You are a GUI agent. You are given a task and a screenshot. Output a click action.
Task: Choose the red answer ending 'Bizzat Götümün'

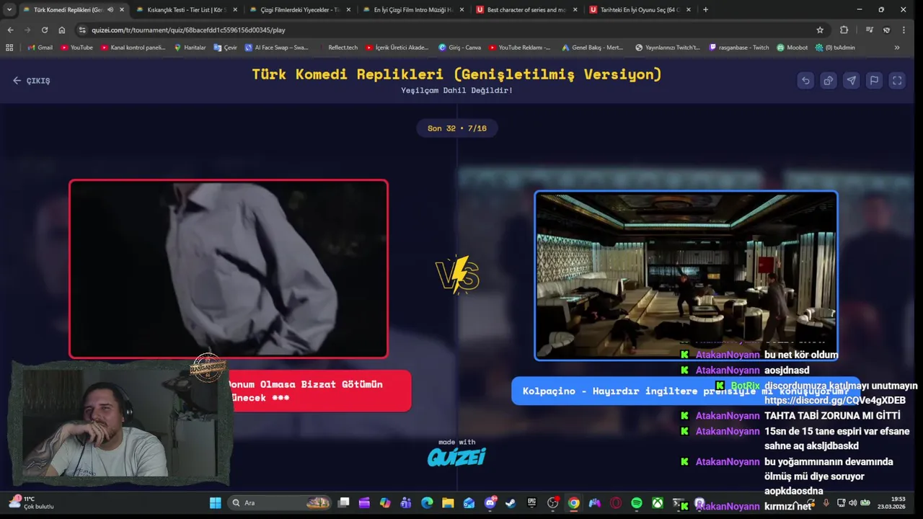coord(319,391)
